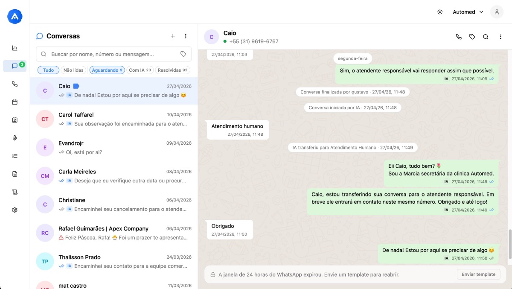The image size is (512, 289).
Task: Click 'Conversa finalizada por gustavo' notice
Action: [352, 92]
